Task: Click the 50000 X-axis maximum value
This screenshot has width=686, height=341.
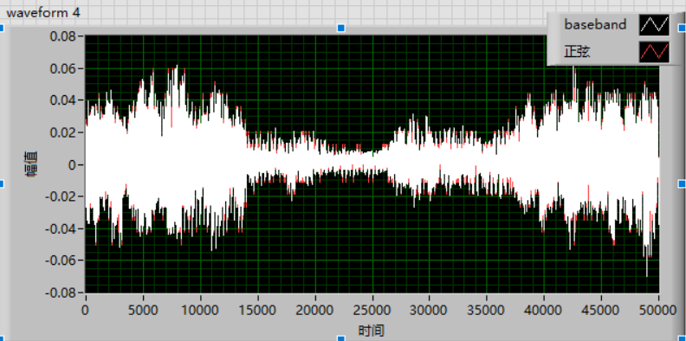Action: click(658, 310)
